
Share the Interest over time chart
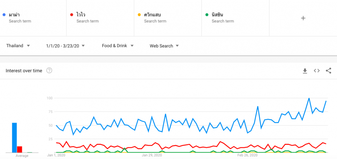click(328, 71)
